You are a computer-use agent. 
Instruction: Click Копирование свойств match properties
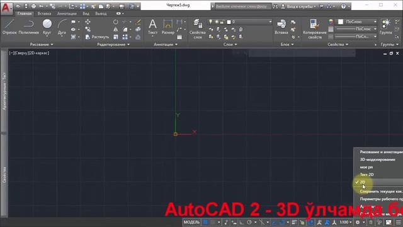tap(315, 29)
